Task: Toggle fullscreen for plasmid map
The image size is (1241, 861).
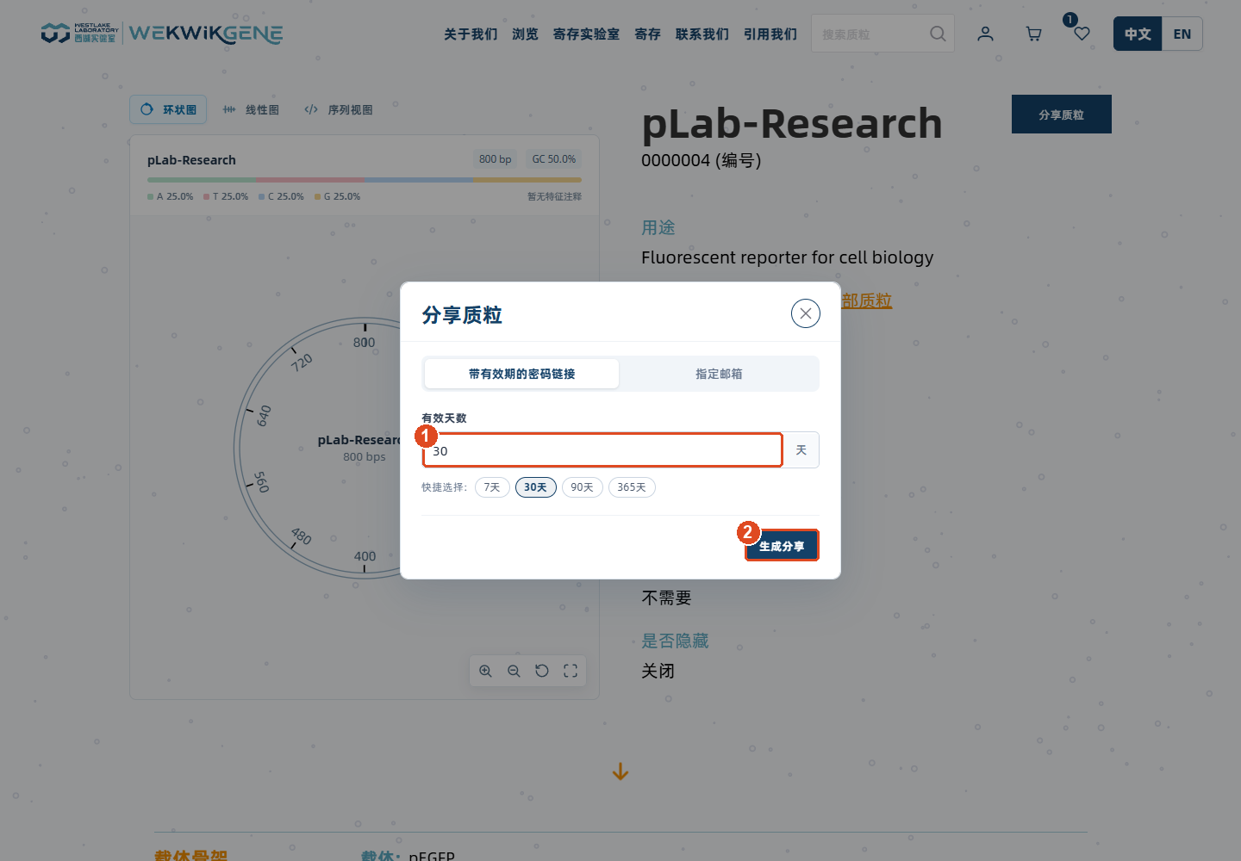Action: [571, 671]
